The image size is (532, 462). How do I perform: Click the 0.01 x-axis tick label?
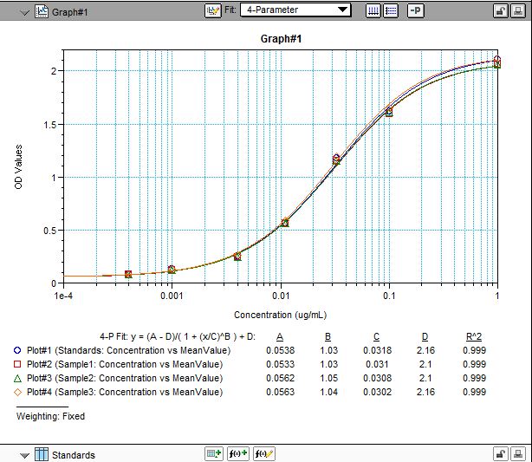click(281, 296)
